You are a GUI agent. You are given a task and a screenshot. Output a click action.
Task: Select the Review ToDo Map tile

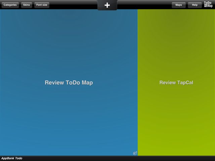pos(69,83)
